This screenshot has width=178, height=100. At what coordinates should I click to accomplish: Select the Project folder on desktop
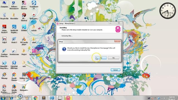point(24,52)
